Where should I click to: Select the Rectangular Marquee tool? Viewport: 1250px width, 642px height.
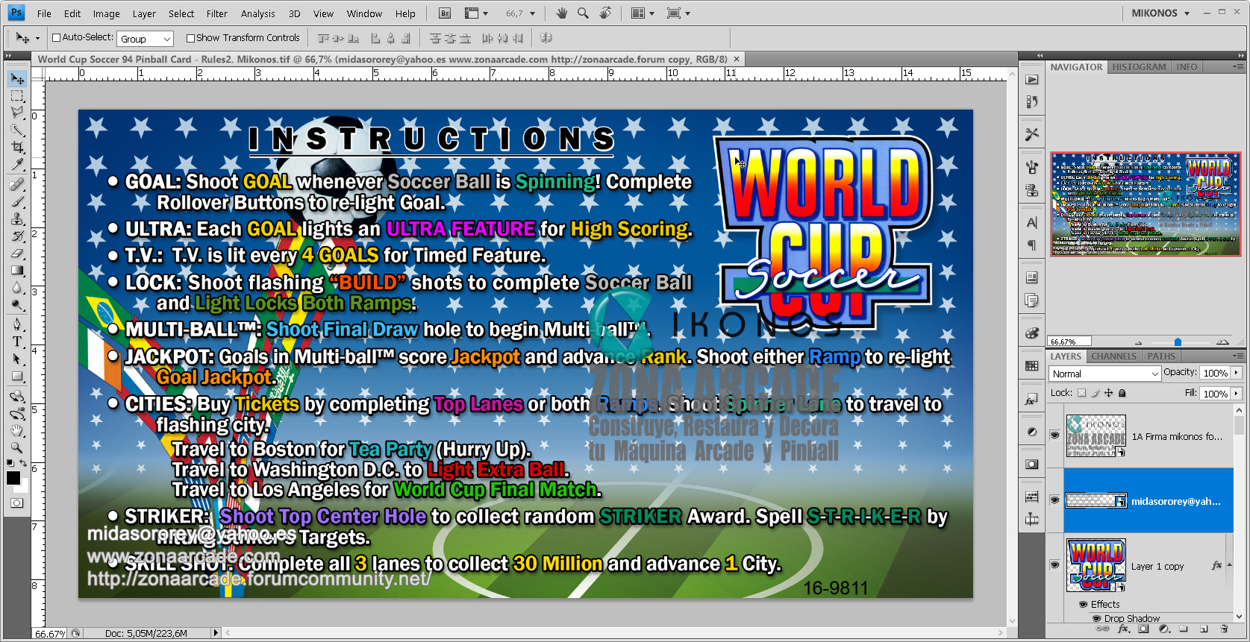(17, 96)
